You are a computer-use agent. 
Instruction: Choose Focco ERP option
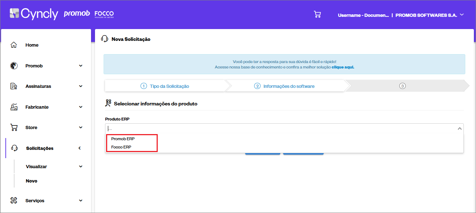click(121, 147)
